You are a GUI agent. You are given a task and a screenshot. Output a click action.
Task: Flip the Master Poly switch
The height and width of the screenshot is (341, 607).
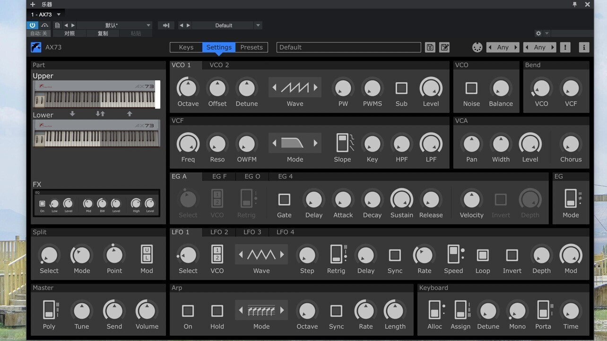(x=49, y=310)
